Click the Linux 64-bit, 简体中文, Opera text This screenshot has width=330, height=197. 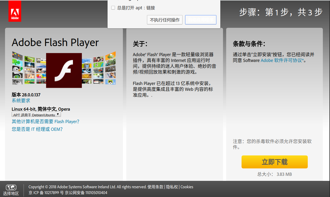(41, 109)
